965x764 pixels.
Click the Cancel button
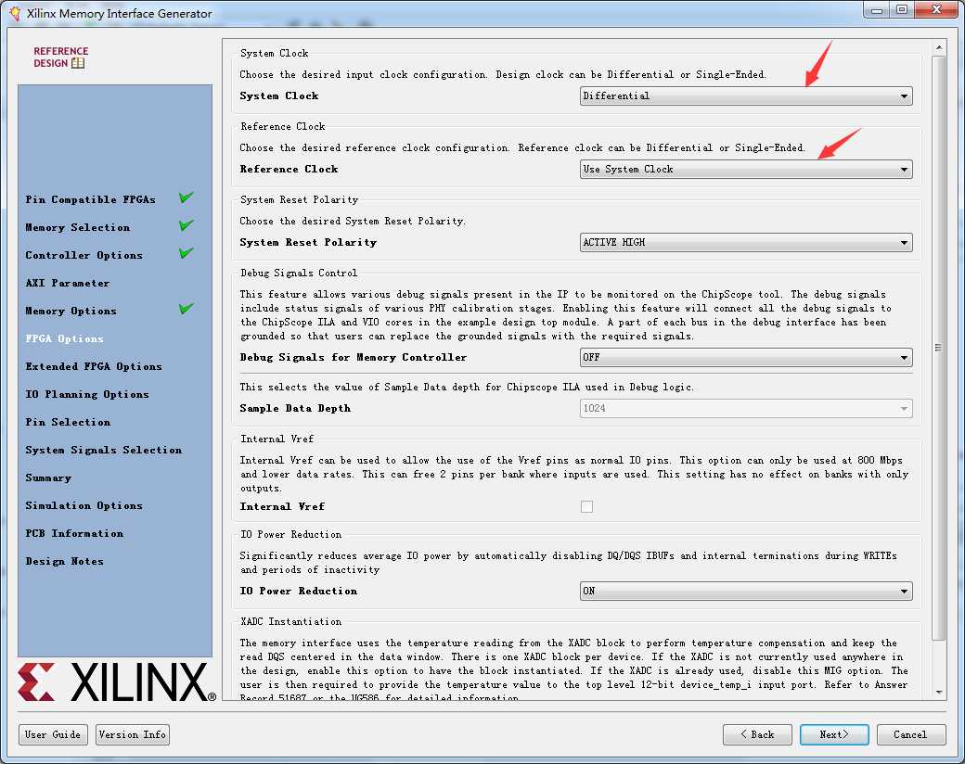[911, 734]
